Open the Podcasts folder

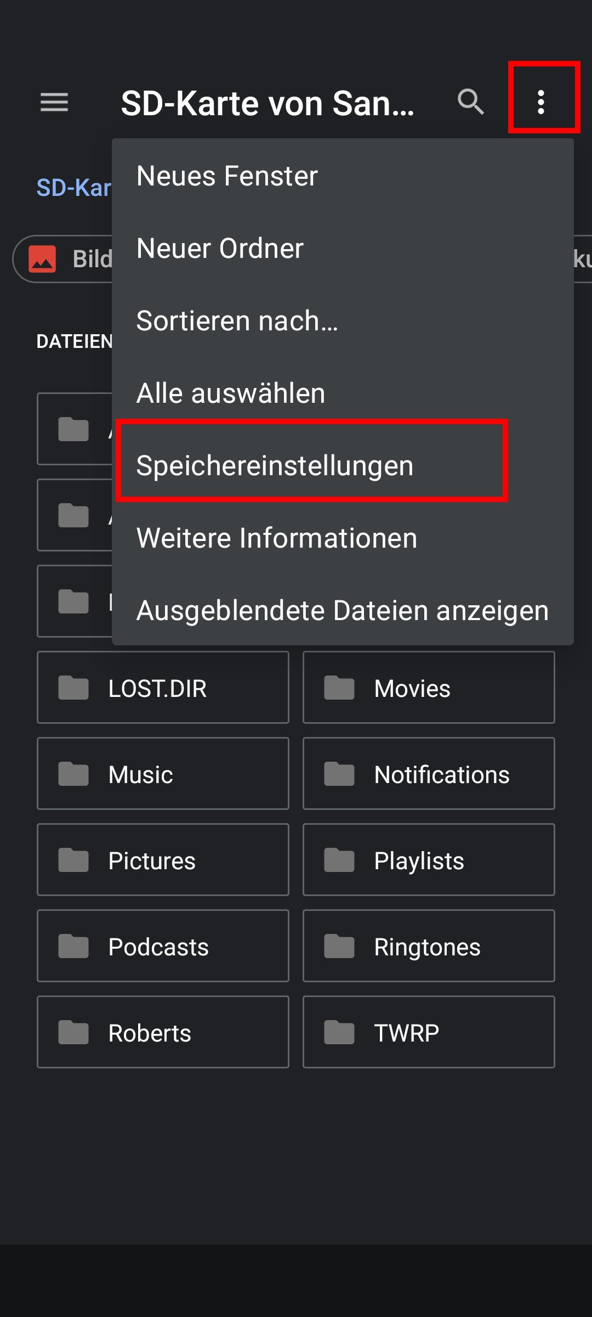click(158, 946)
